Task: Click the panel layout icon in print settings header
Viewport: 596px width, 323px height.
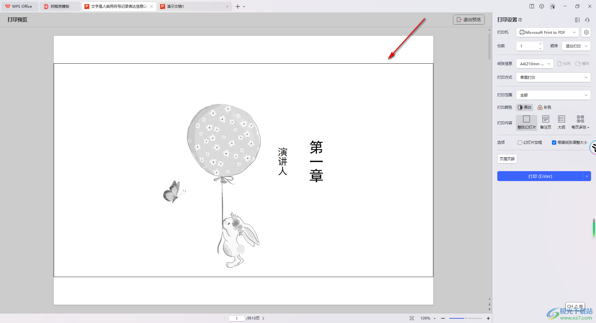Action: tap(577, 20)
